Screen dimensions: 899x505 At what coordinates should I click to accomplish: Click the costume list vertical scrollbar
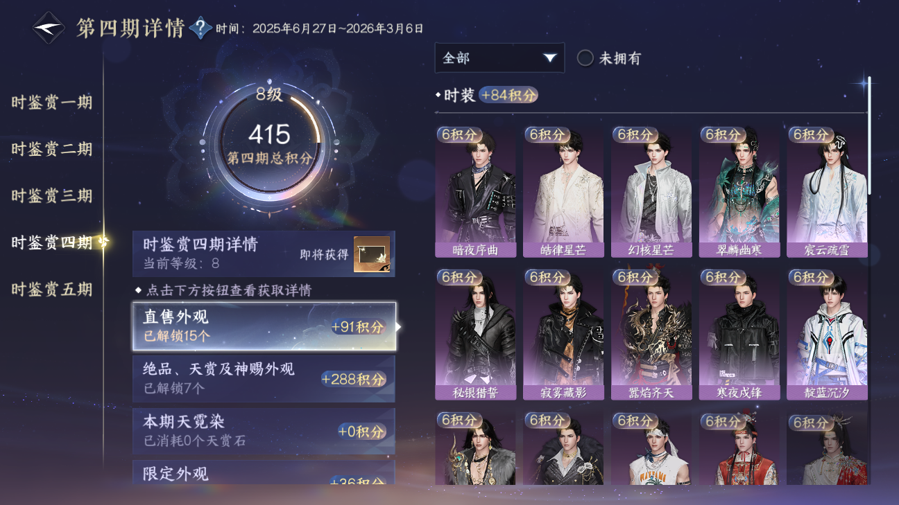tap(869, 136)
